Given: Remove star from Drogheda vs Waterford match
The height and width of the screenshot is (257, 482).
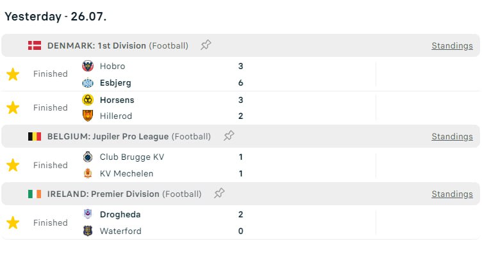Looking at the screenshot, I should coord(13,222).
